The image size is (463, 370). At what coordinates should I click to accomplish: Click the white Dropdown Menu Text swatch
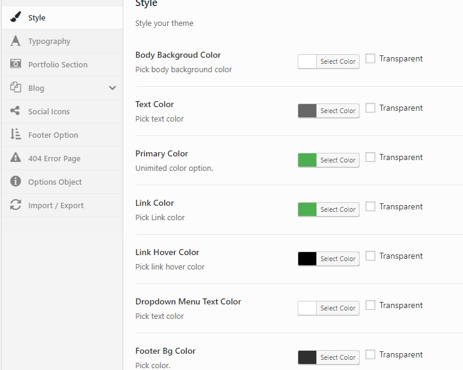[307, 308]
